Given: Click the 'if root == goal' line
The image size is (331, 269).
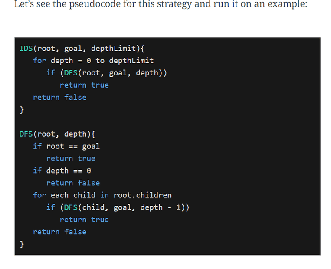Looking at the screenshot, I should pos(66,146).
